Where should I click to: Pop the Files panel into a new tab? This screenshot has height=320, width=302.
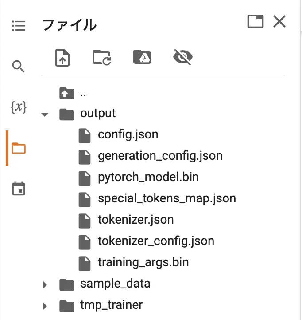click(x=256, y=21)
